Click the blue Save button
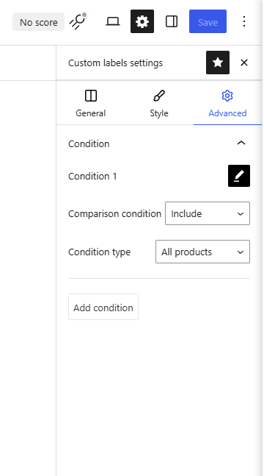 coord(208,21)
